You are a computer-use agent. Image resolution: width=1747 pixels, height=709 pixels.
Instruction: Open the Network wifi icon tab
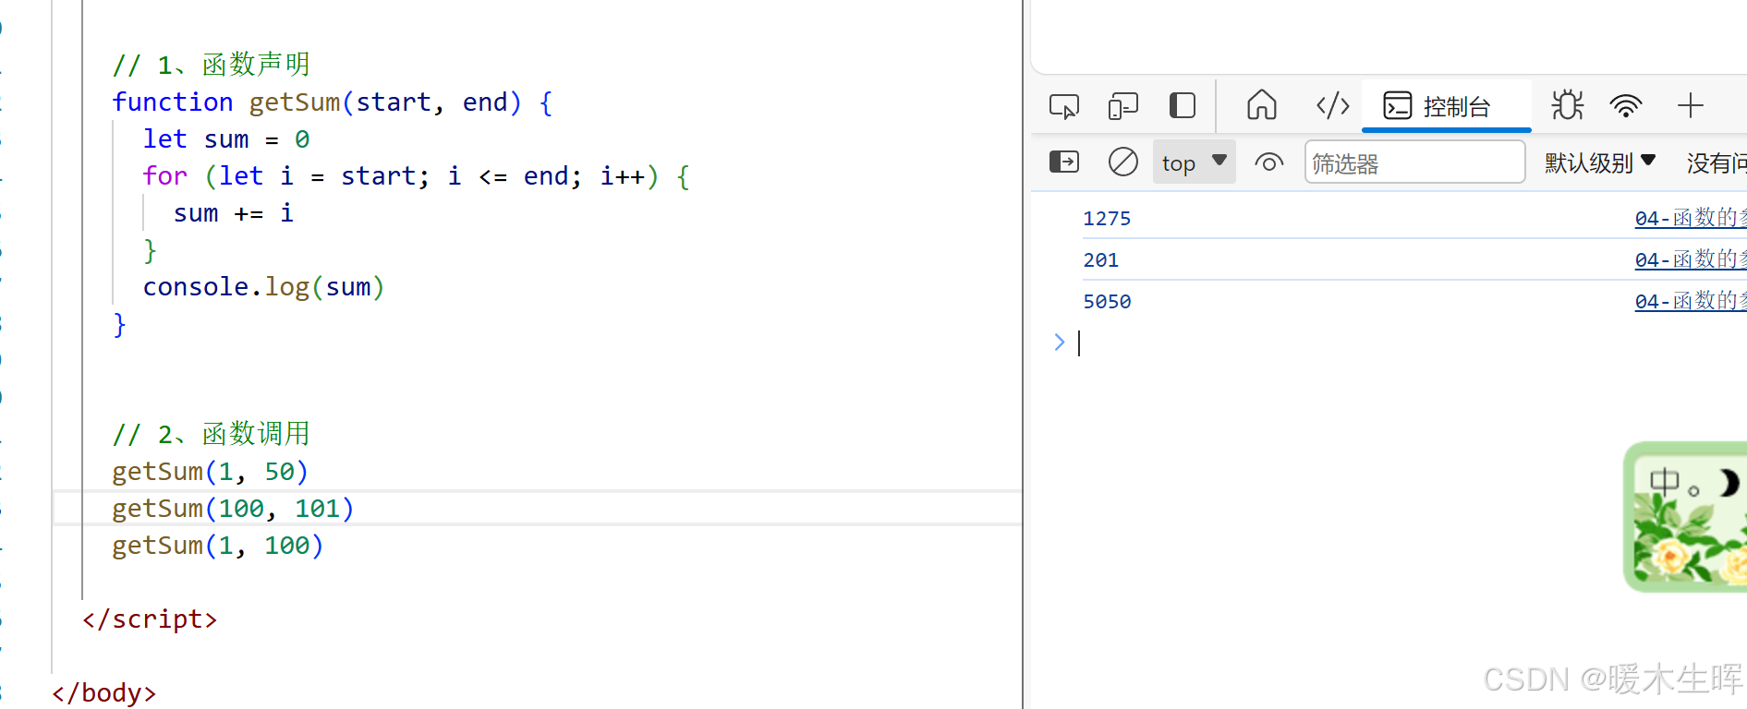1626,106
